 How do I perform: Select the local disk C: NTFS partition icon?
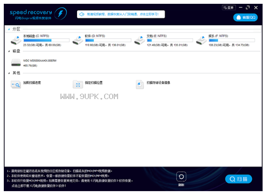click(16, 40)
